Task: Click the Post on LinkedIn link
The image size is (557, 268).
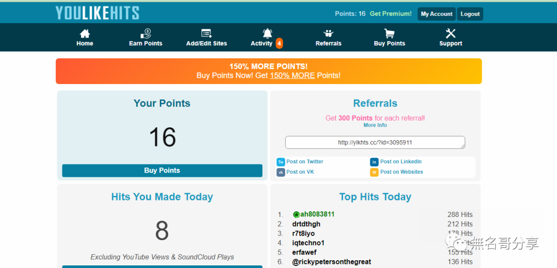Action: [x=401, y=161]
